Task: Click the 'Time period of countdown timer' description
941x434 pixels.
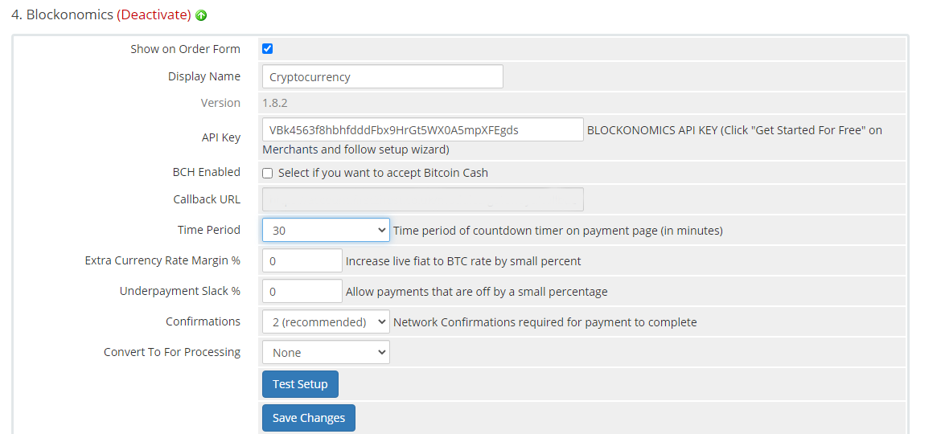Action: tap(558, 230)
